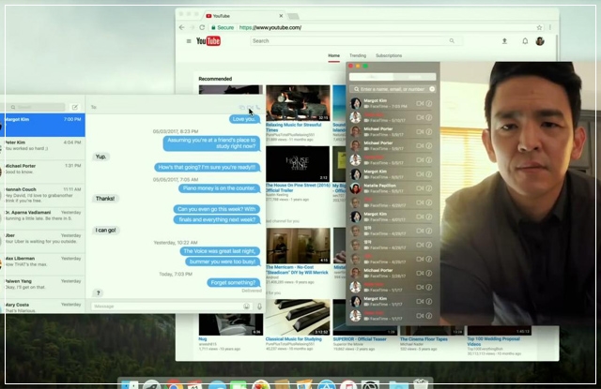Click the 'Piano money is on the counter' bubble
This screenshot has height=389, width=601.
coord(219,188)
